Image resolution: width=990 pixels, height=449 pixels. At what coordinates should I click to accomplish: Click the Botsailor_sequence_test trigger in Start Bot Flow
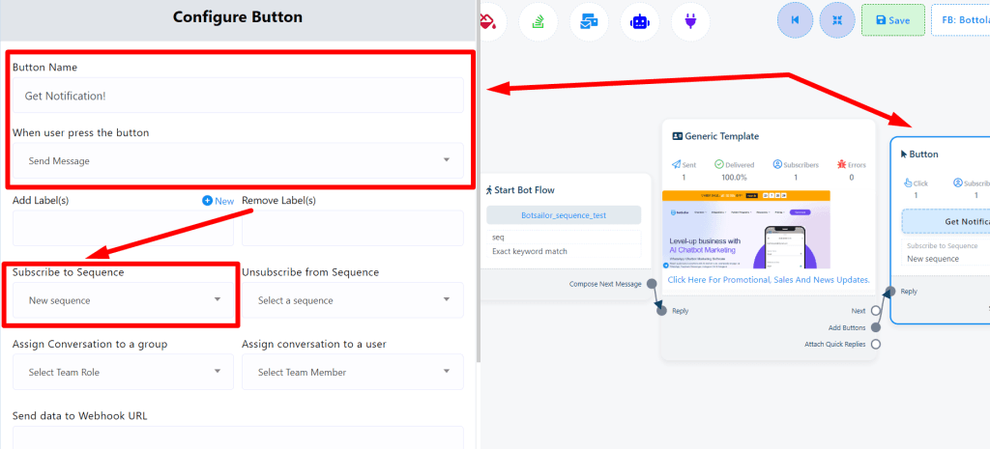point(564,215)
